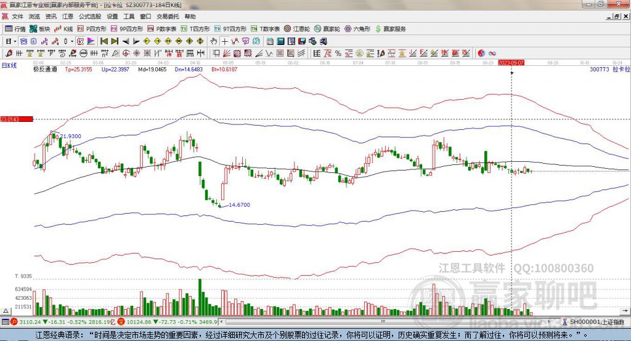Click the last yellow diamond arrow icon
Viewport: 631px width, 341px height.
tap(200, 41)
